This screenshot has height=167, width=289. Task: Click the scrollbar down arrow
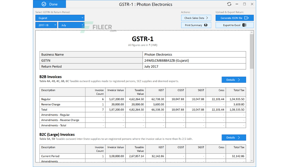point(252,160)
